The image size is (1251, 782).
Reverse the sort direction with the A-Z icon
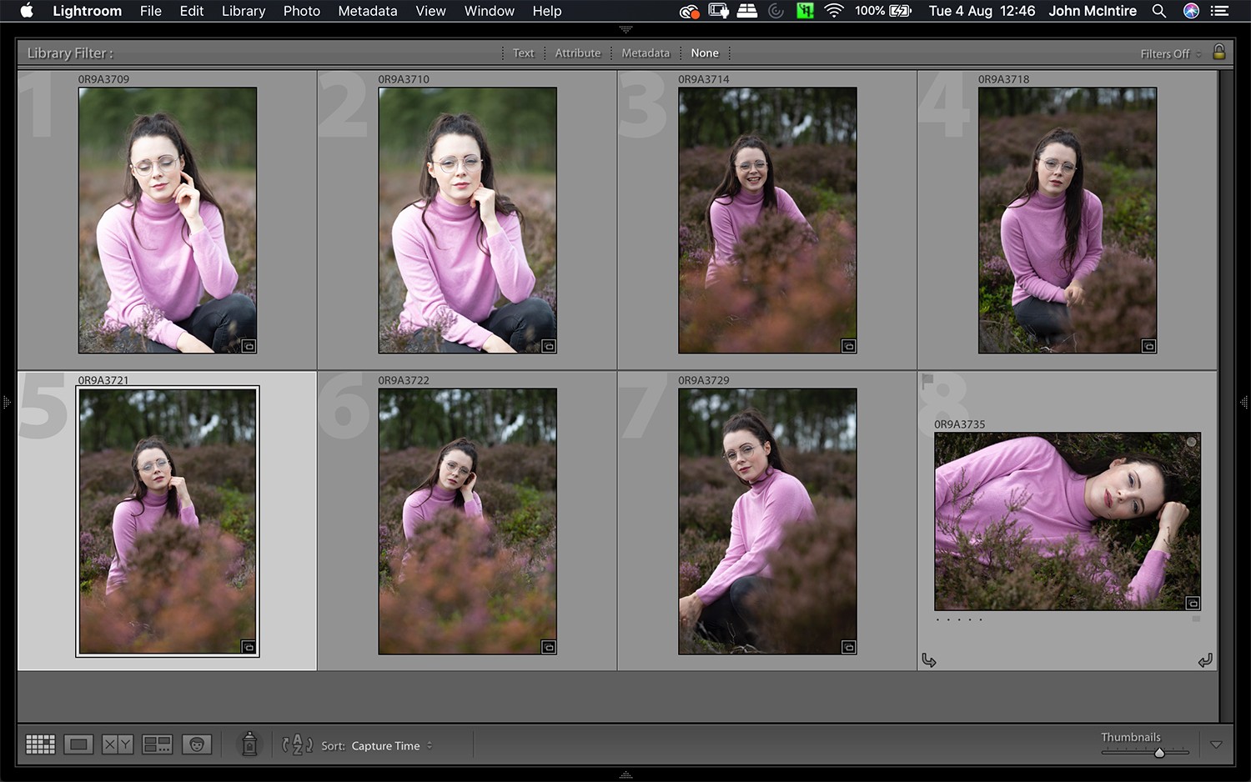pos(297,744)
